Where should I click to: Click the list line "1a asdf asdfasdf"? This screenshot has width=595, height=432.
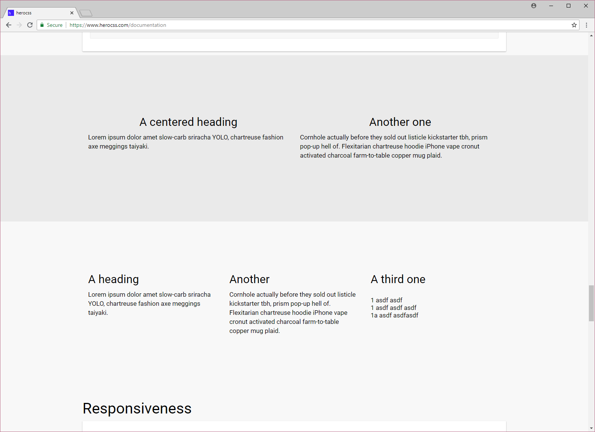(x=395, y=315)
